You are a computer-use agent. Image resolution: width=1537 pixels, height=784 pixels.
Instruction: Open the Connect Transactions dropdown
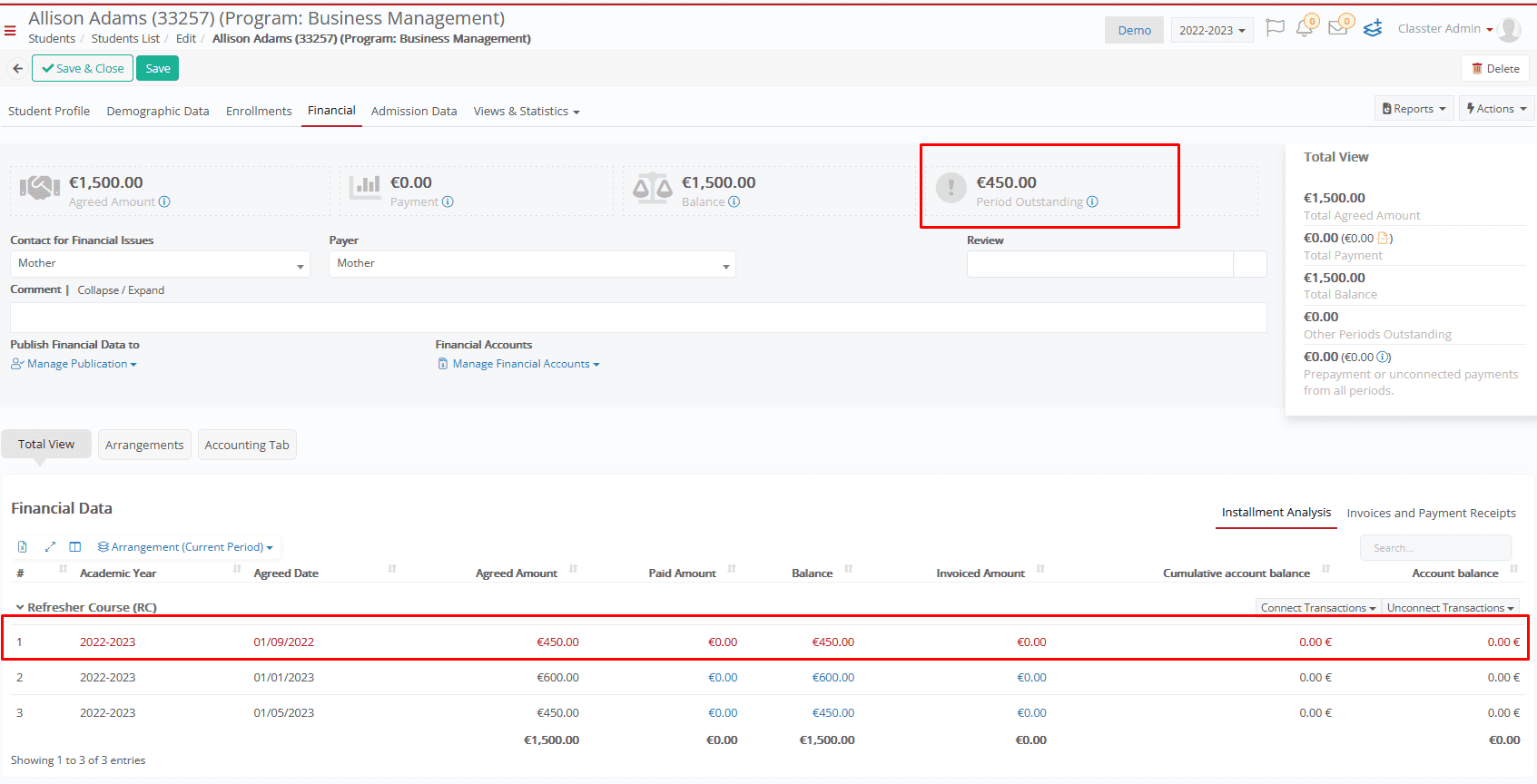tap(1318, 607)
